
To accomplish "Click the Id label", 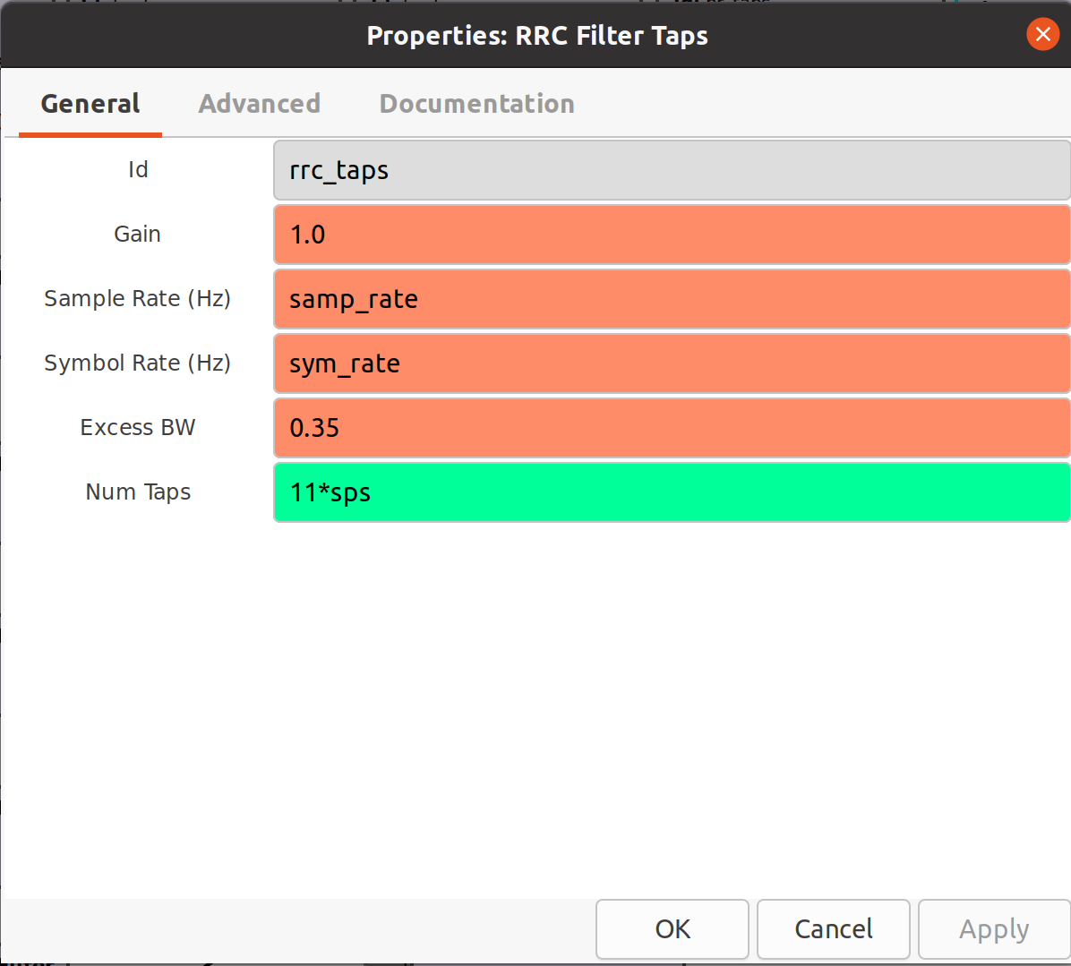I will [138, 169].
